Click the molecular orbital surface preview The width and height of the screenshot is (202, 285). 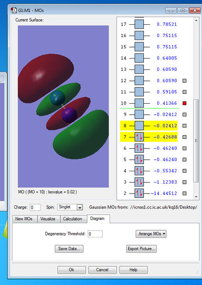point(63,106)
